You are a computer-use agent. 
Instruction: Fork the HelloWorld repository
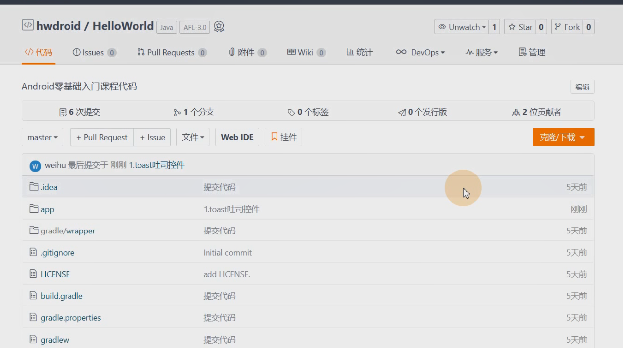tap(566, 27)
